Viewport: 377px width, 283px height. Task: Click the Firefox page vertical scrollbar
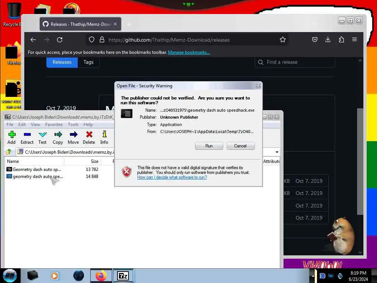[x=360, y=161]
